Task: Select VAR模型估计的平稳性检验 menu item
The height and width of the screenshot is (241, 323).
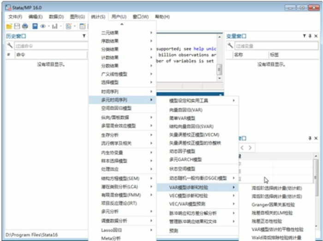Action: point(277,230)
